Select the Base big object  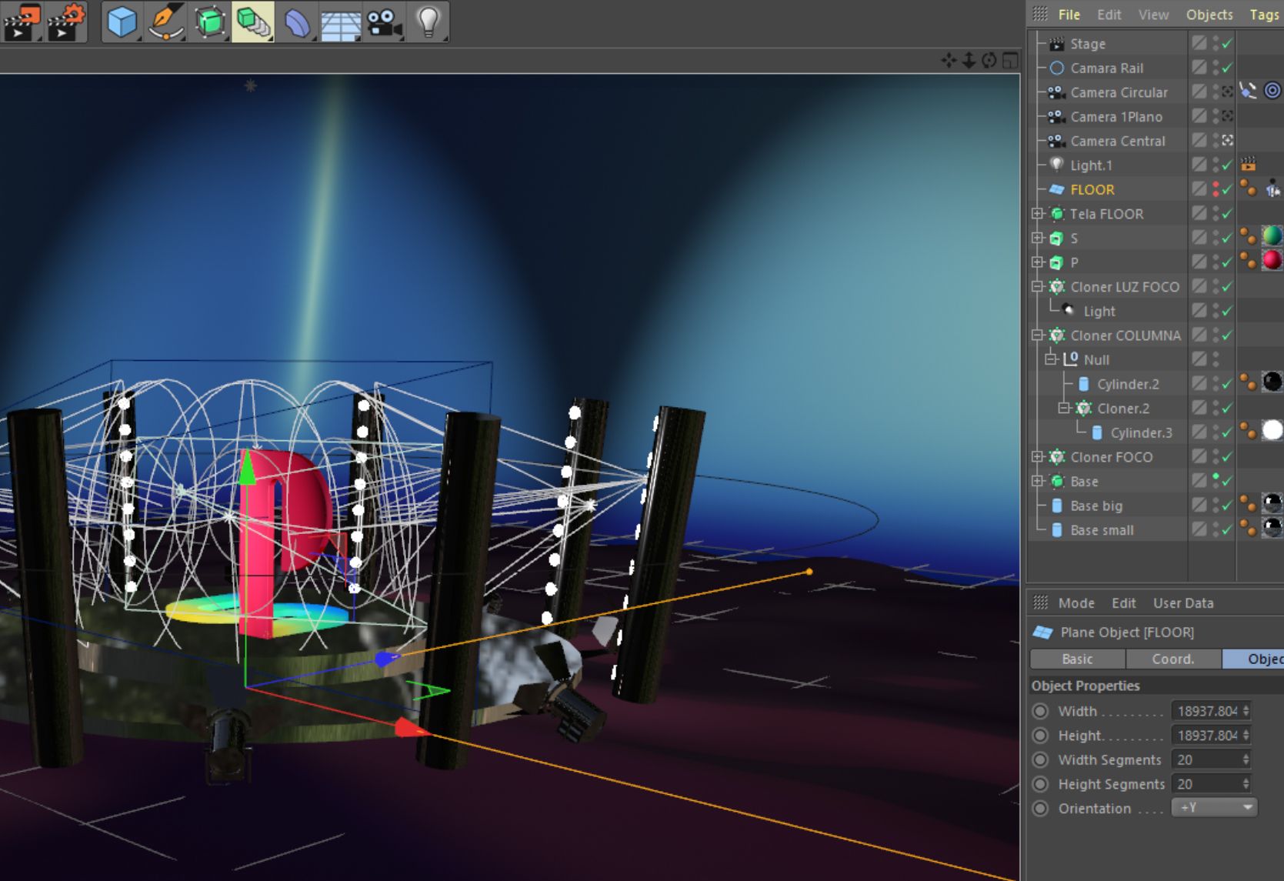pyautogui.click(x=1096, y=506)
